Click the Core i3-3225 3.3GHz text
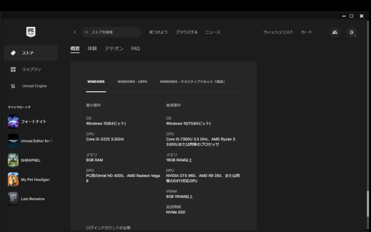The height and width of the screenshot is (232, 371). point(105,139)
